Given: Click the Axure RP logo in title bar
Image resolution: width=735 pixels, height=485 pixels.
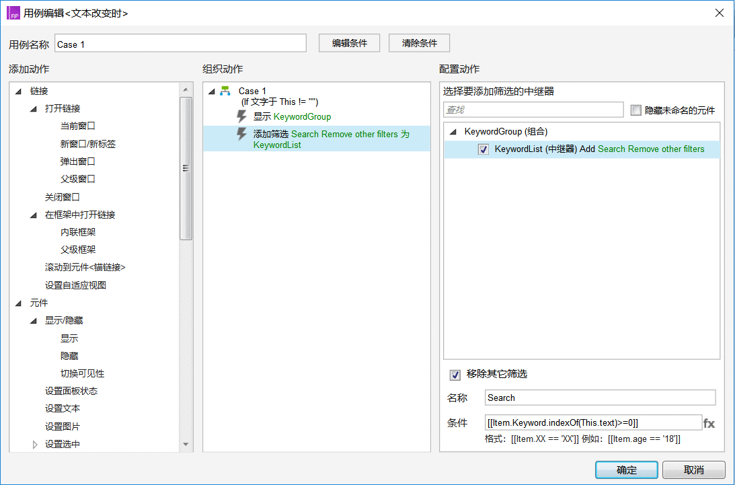Looking at the screenshot, I should pos(13,13).
